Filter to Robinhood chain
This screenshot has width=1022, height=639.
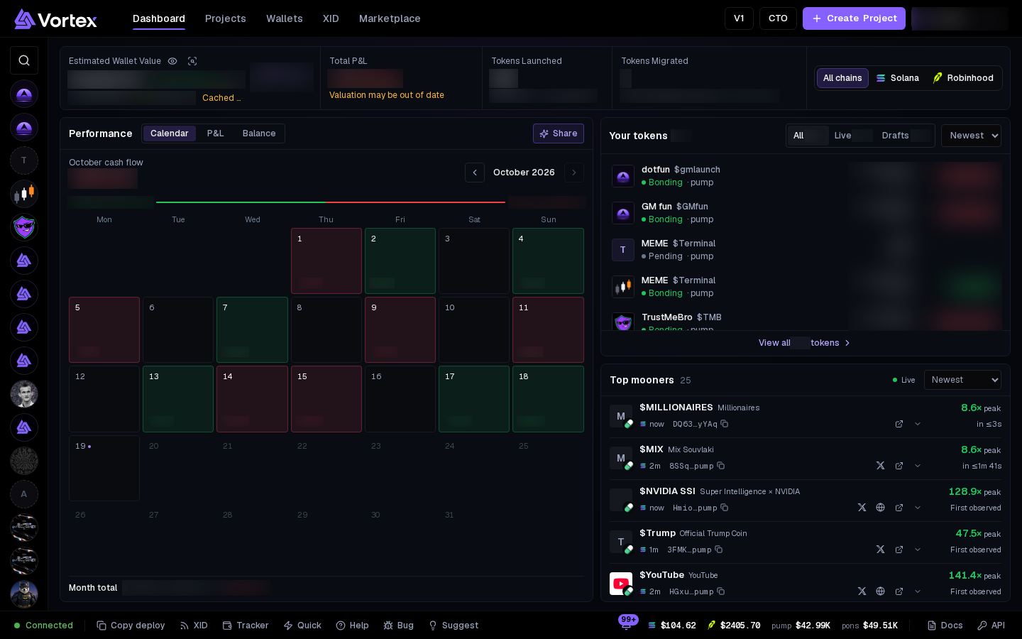click(x=963, y=78)
